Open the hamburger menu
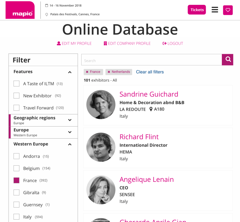This screenshot has height=222, width=240. coord(215,10)
